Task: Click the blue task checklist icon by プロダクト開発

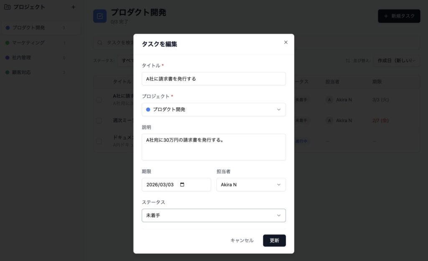Action: pos(100,16)
